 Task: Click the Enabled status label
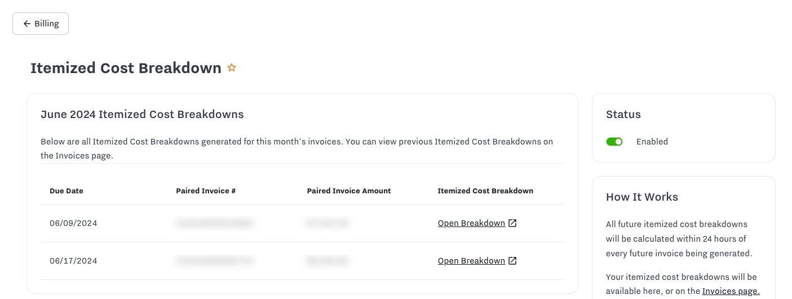pyautogui.click(x=652, y=142)
